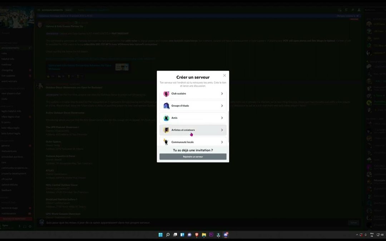Screen dimensions: 386x241
Task: Click the Amis template icon
Action: tap(166, 118)
